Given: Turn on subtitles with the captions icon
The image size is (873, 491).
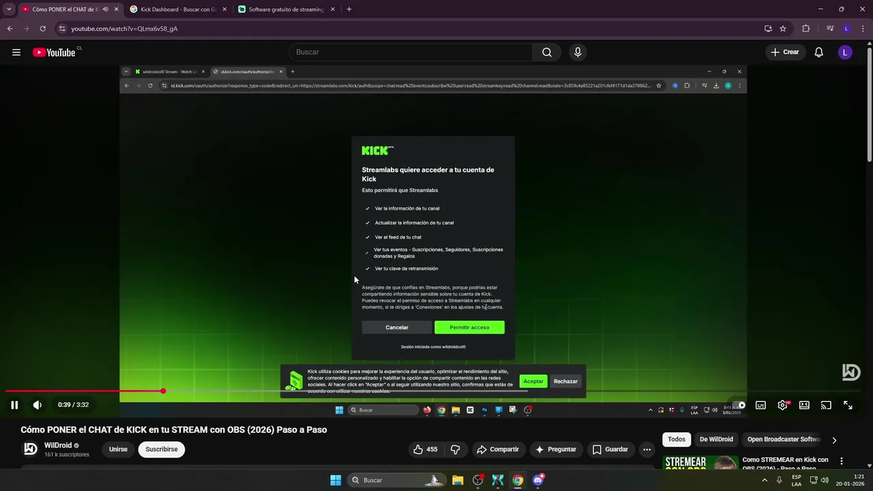Looking at the screenshot, I should [760, 405].
